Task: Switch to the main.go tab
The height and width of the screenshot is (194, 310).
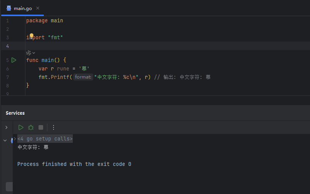Action: 23,8
